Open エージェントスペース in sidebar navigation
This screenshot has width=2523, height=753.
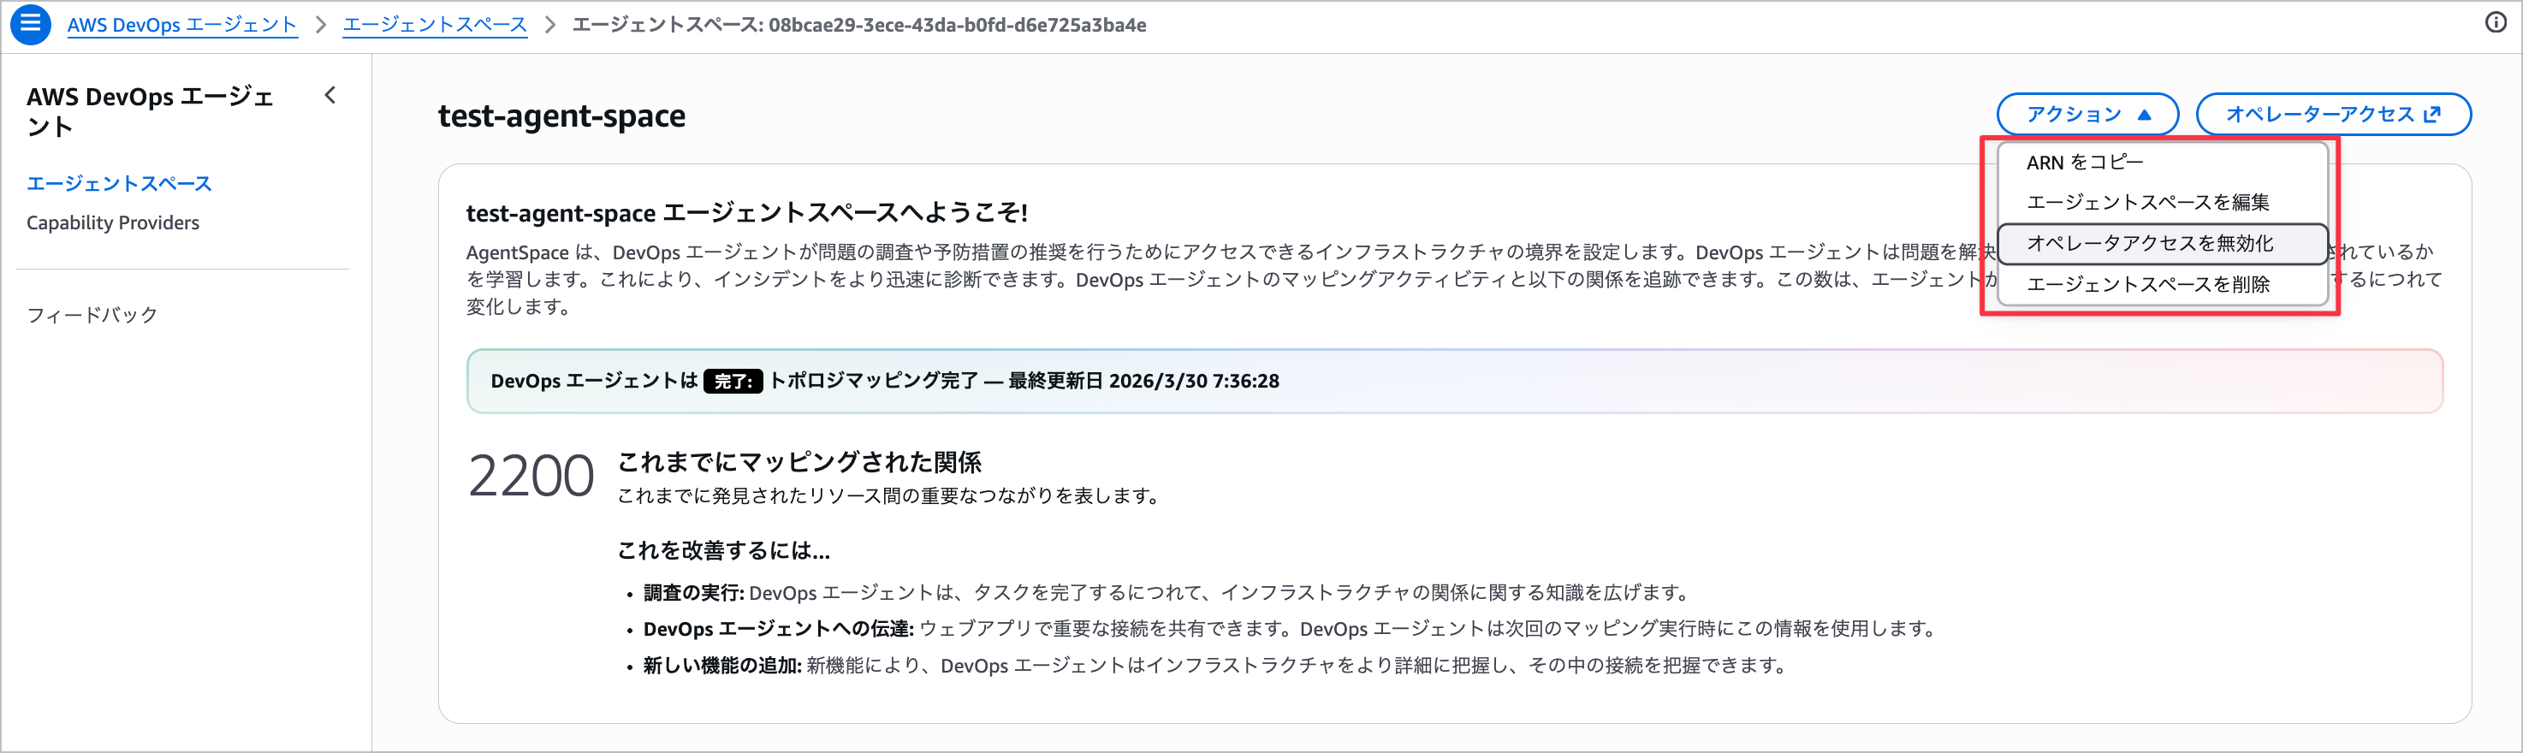[120, 183]
